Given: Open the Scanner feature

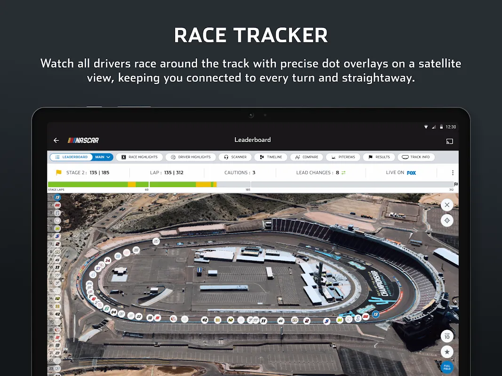Looking at the screenshot, I should (235, 157).
